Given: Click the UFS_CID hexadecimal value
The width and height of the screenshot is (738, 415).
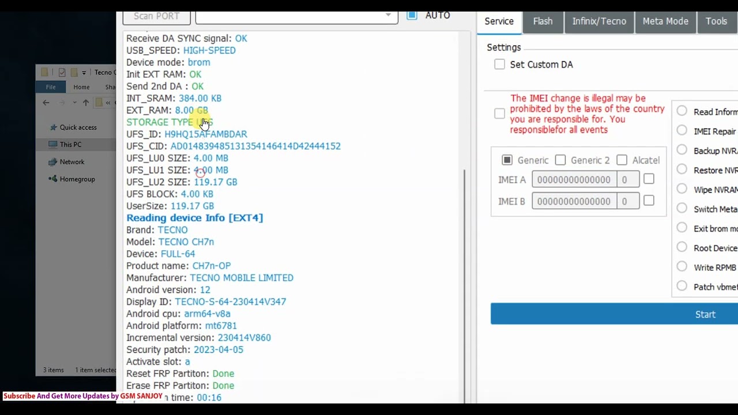Looking at the screenshot, I should coord(255,146).
